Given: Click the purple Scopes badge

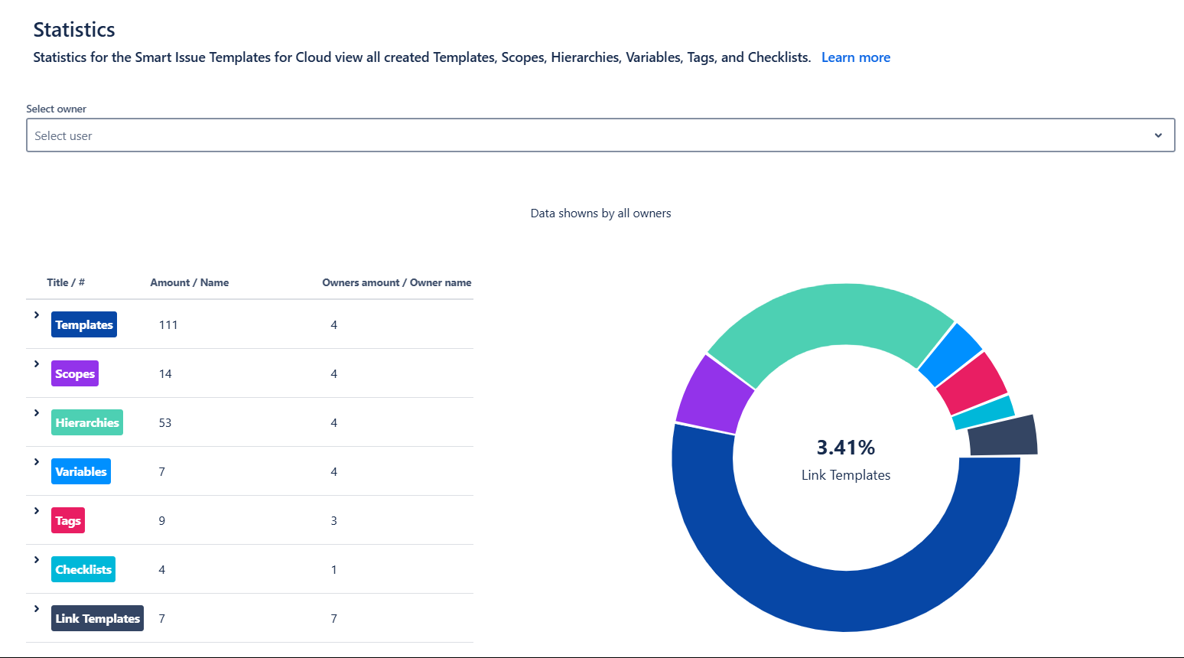Looking at the screenshot, I should [x=75, y=373].
